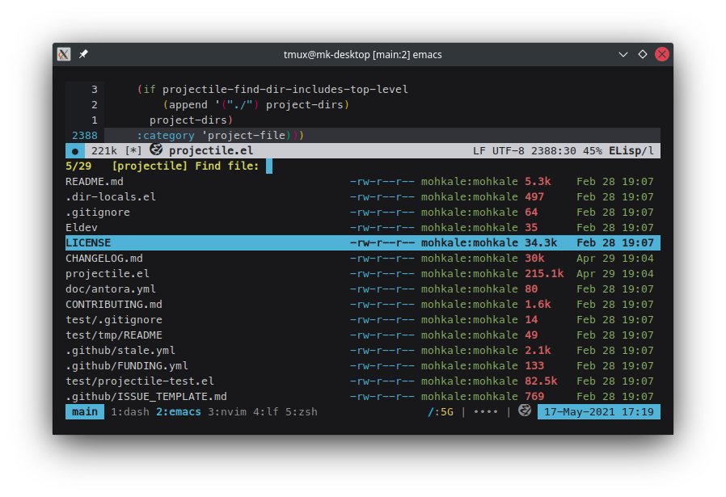Image resolution: width=726 pixels, height=497 pixels.
Task: Click the 2388:30 cursor position in modeline
Action: click(554, 151)
